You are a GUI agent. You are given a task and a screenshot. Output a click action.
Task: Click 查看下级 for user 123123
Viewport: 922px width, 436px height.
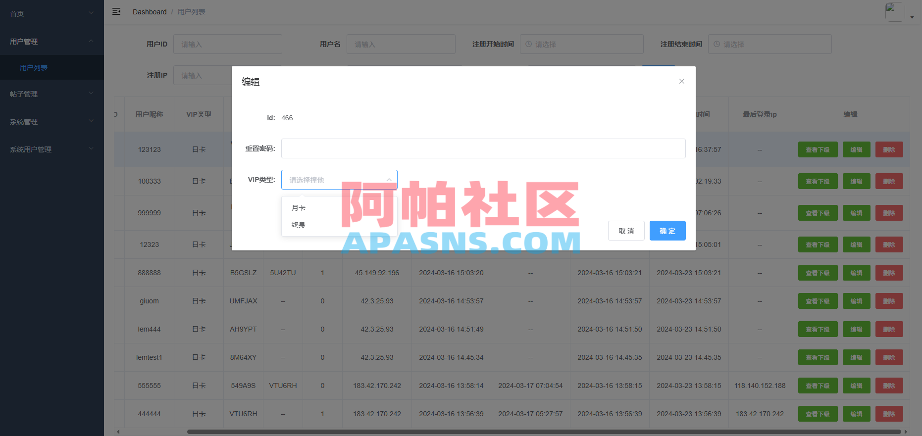tap(818, 149)
